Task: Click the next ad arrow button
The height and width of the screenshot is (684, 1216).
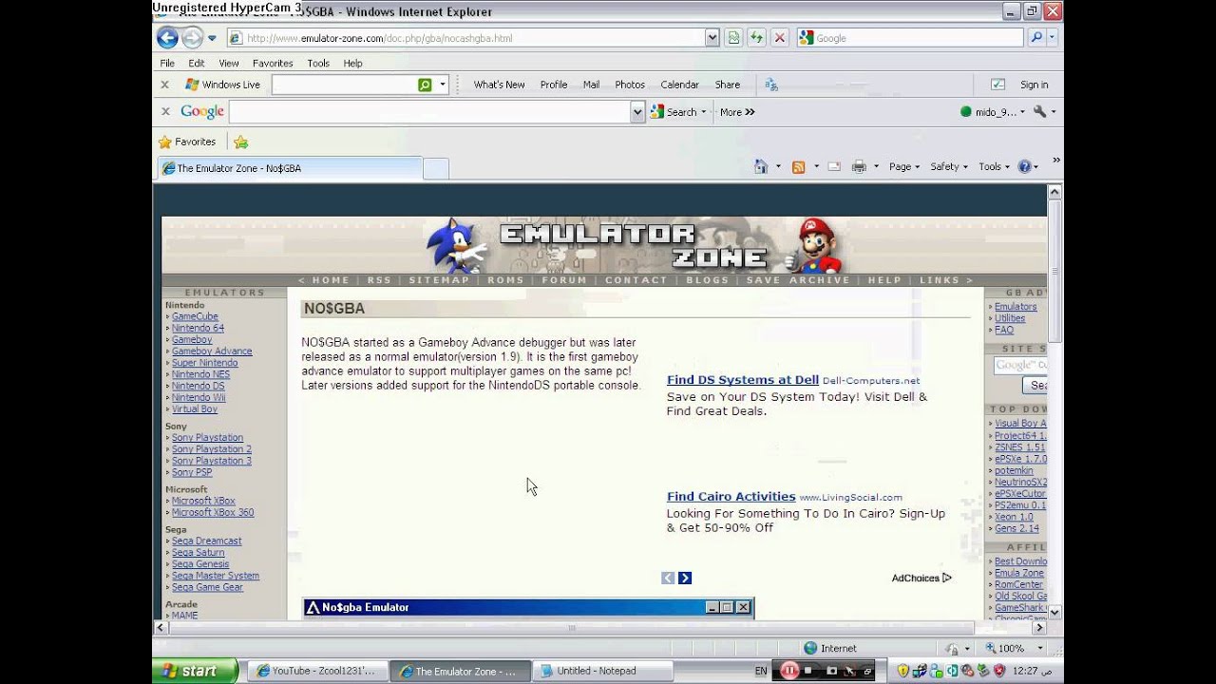Action: [x=685, y=578]
